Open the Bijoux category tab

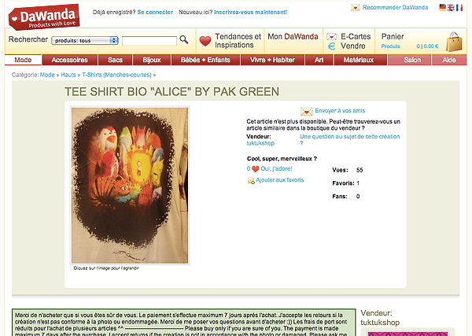152,60
